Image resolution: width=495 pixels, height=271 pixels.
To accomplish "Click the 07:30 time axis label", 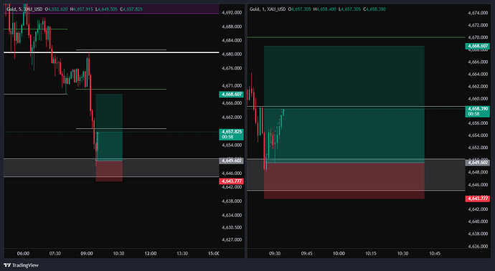I will pos(55,253).
